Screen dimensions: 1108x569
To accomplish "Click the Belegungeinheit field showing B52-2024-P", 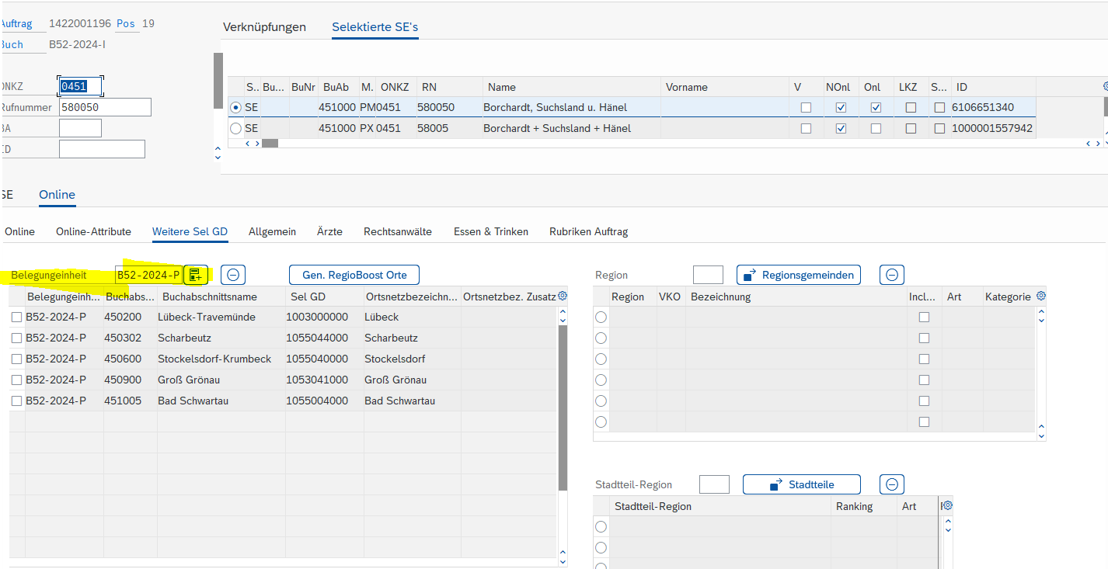I will 148,274.
